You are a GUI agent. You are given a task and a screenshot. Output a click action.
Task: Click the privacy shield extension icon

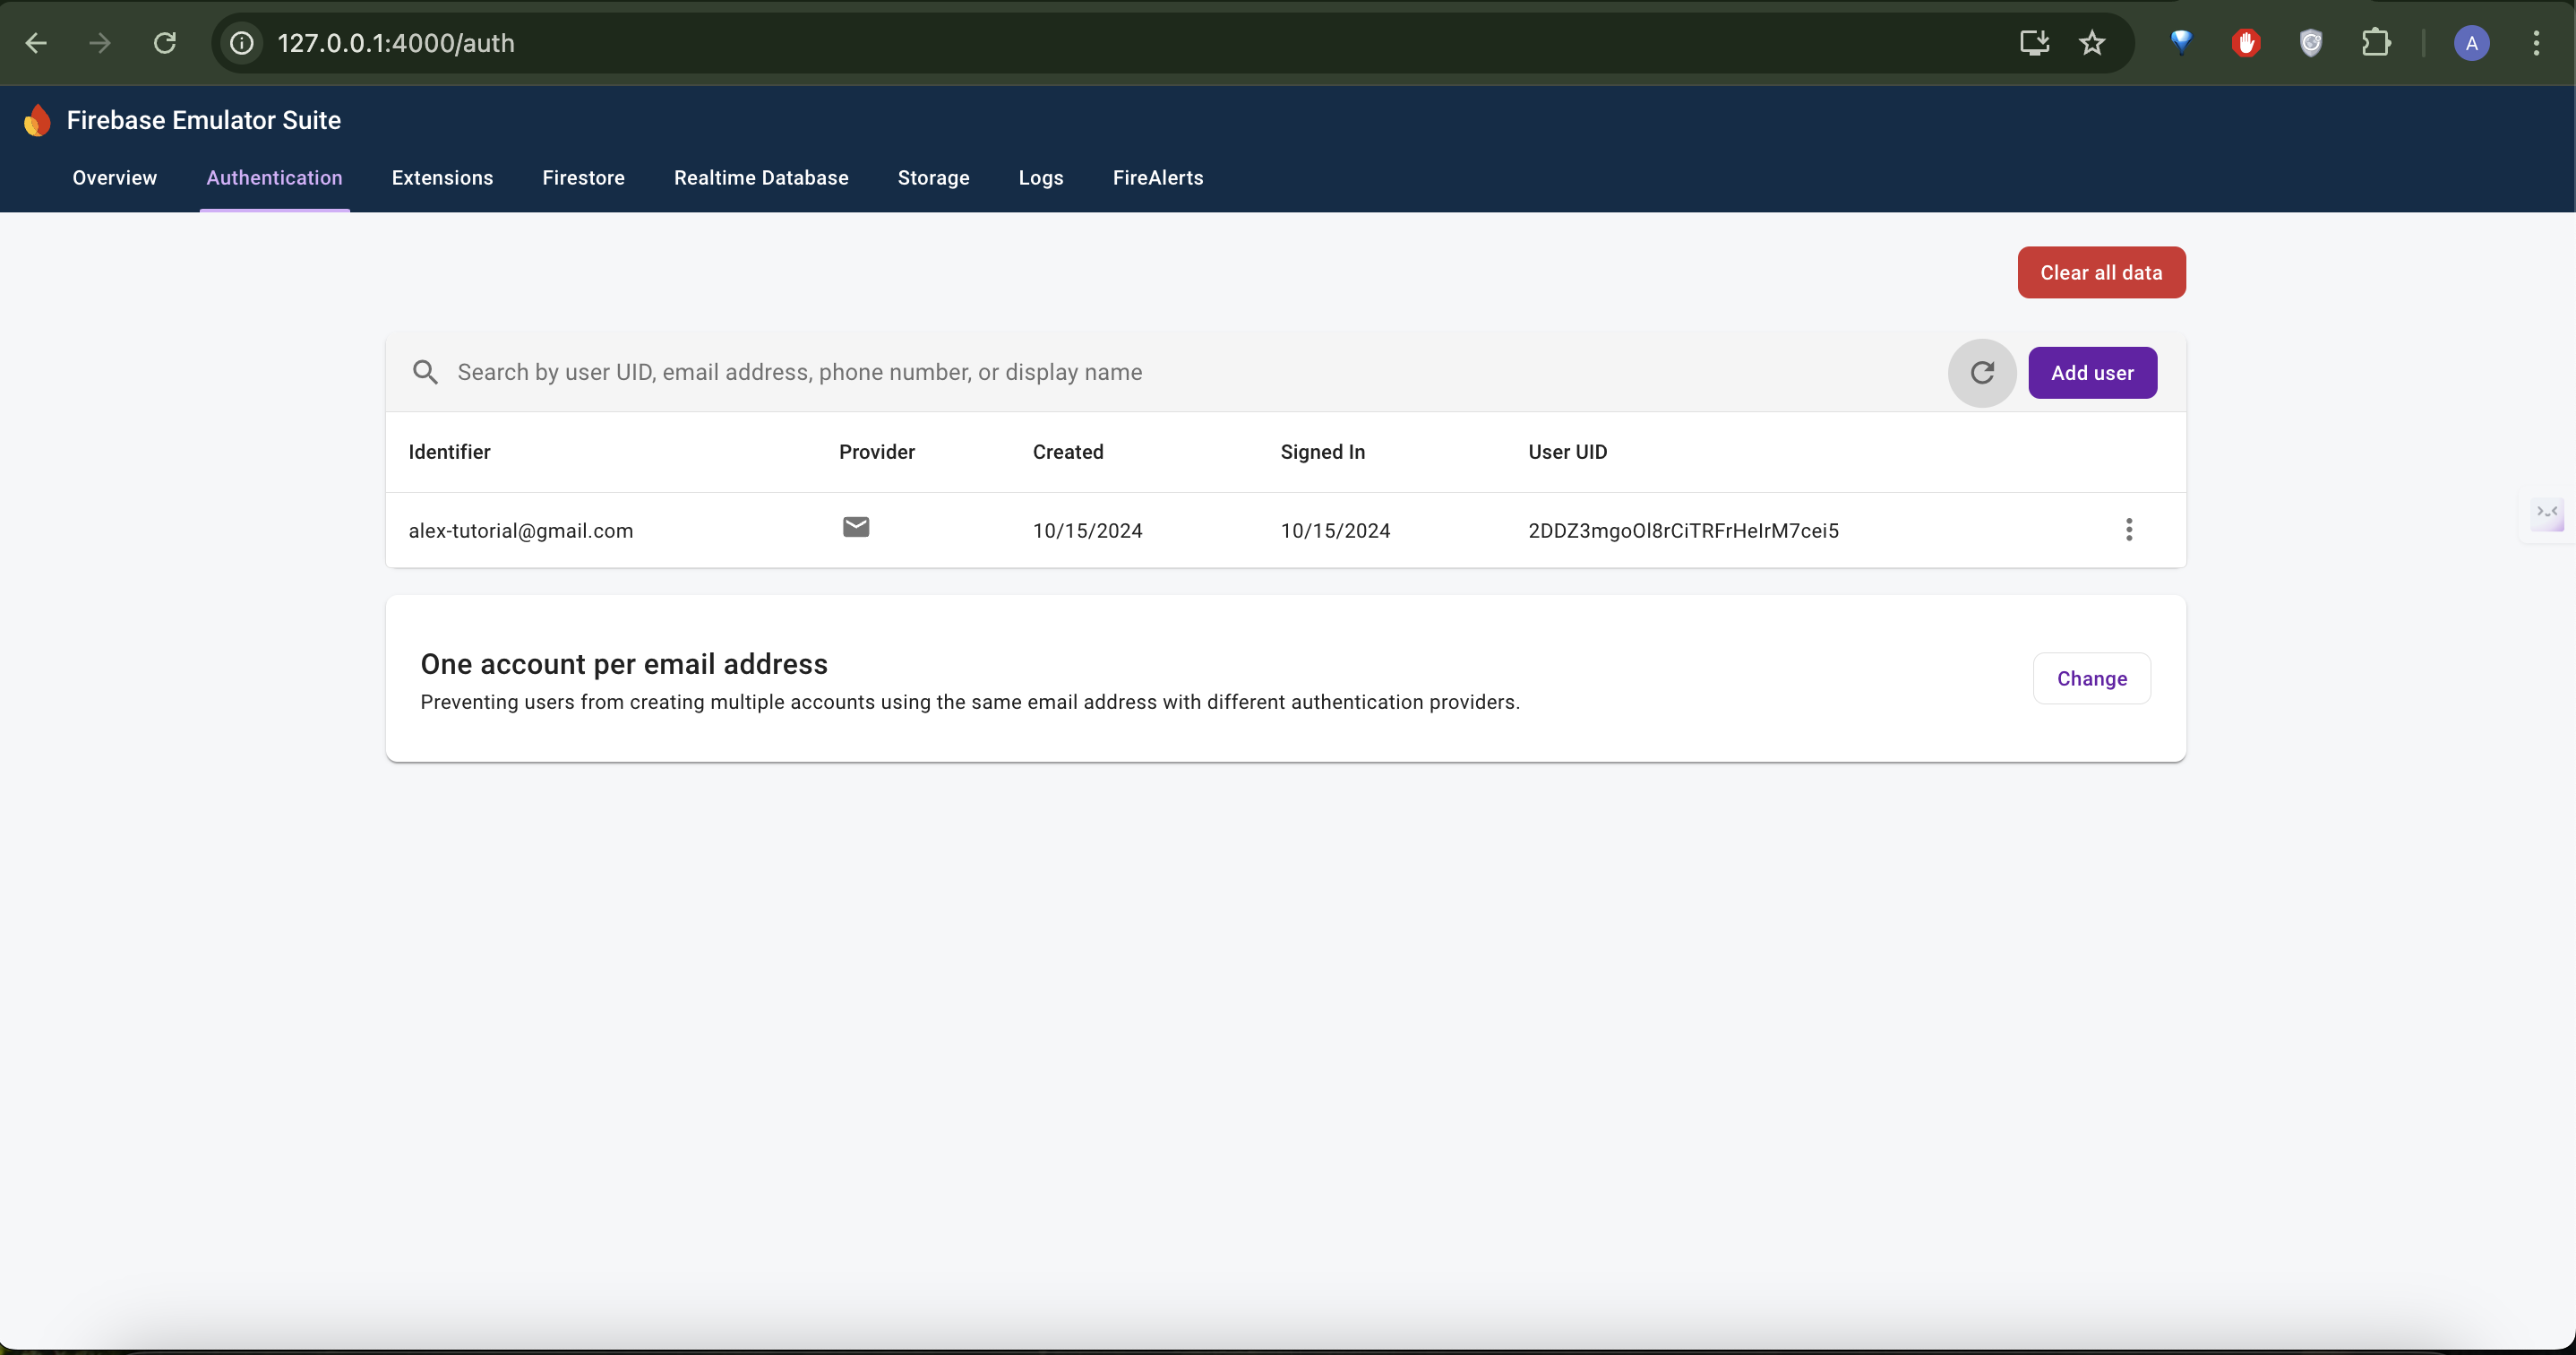(2311, 42)
